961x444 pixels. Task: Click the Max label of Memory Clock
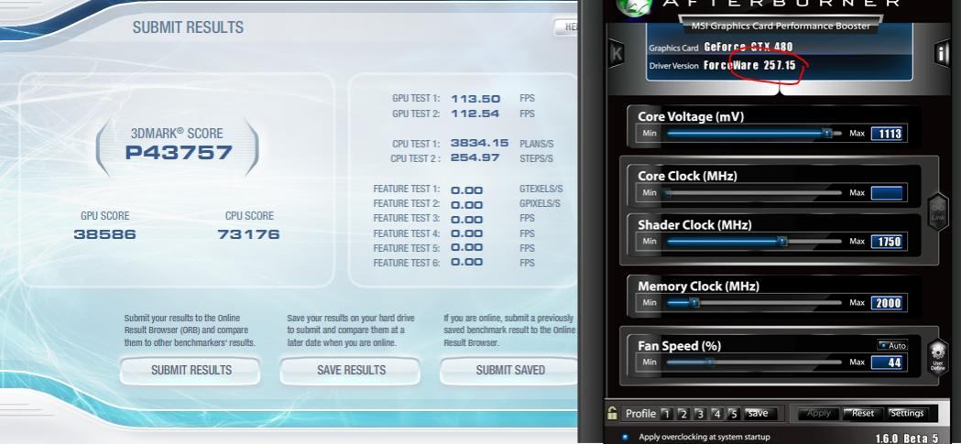tap(857, 302)
